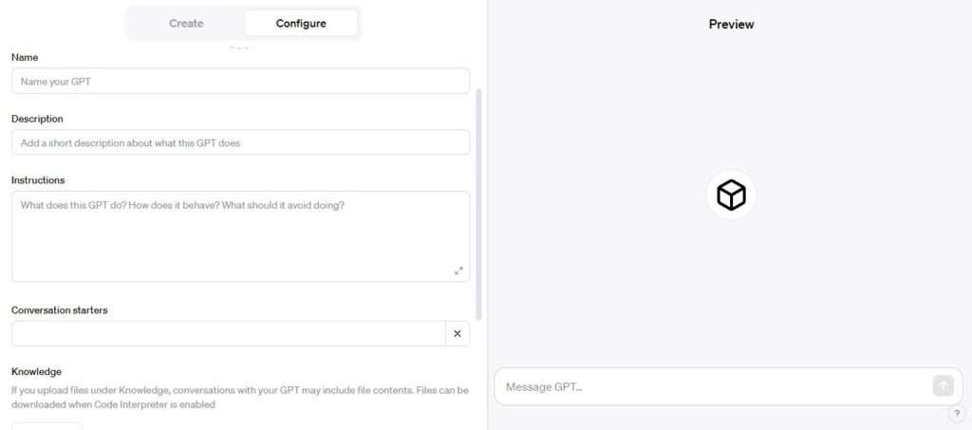Remove the conversation starter with X icon
Image resolution: width=972 pixels, height=430 pixels.
click(458, 333)
